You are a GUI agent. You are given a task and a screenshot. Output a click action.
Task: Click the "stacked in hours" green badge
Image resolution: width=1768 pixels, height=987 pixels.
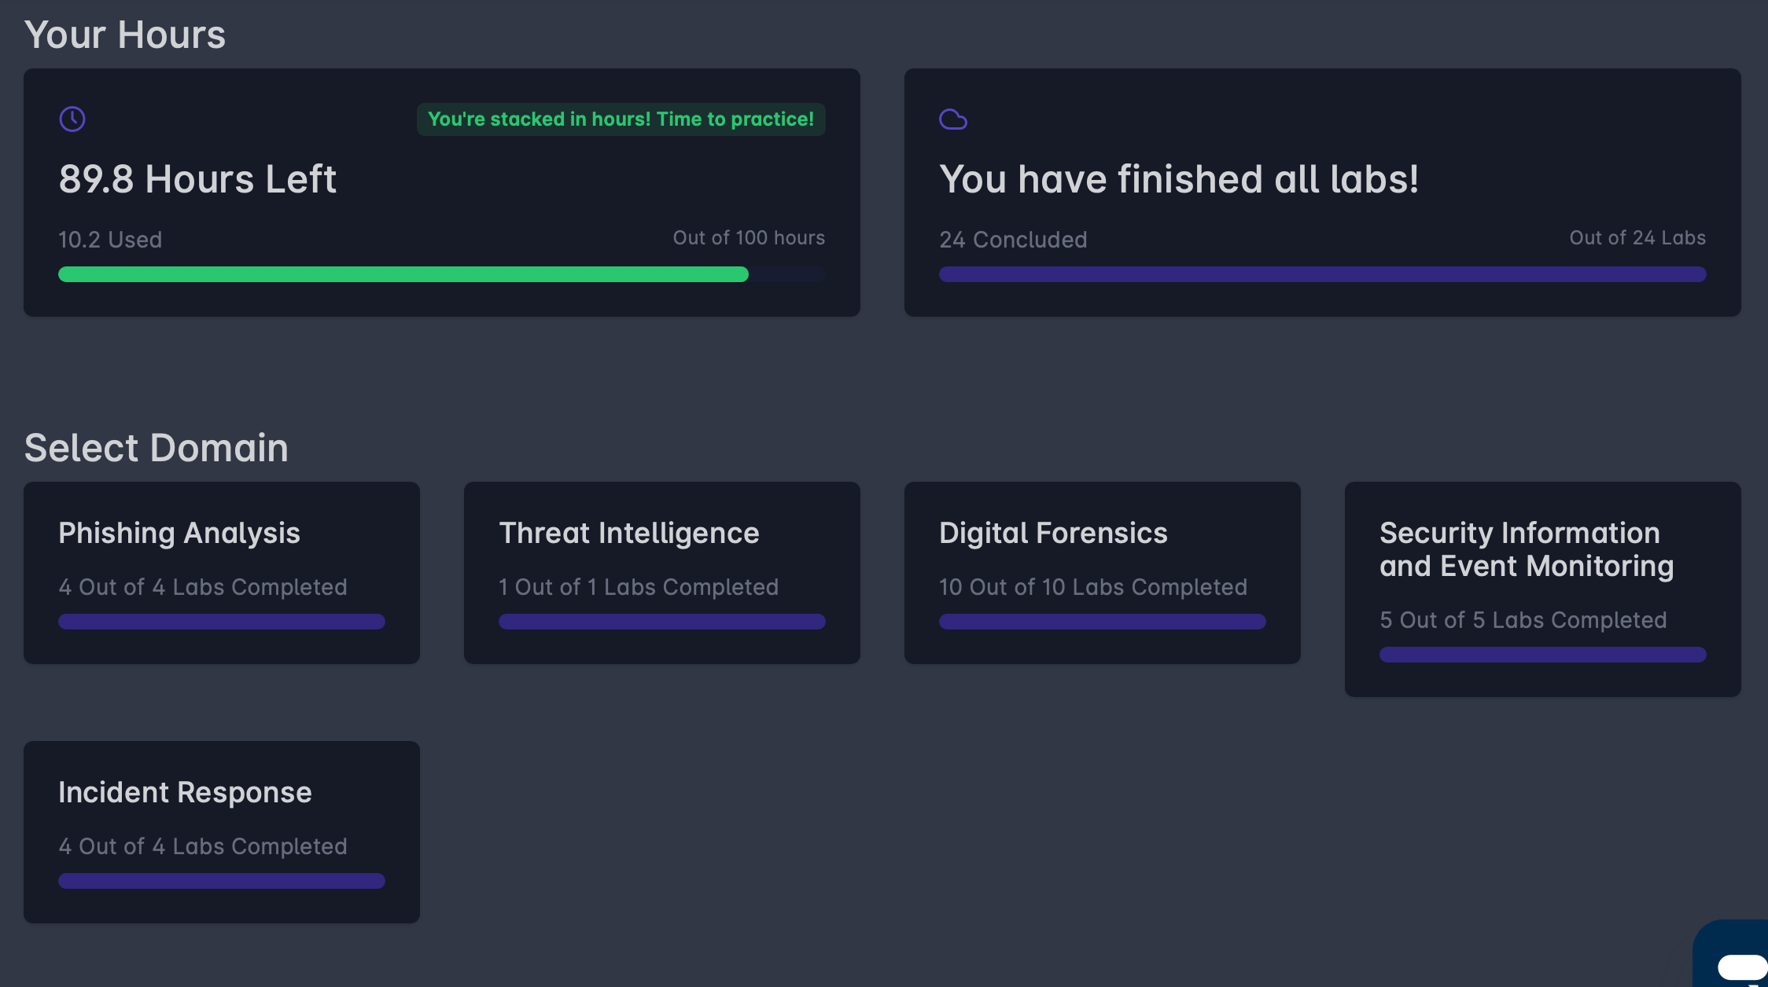[x=621, y=119]
